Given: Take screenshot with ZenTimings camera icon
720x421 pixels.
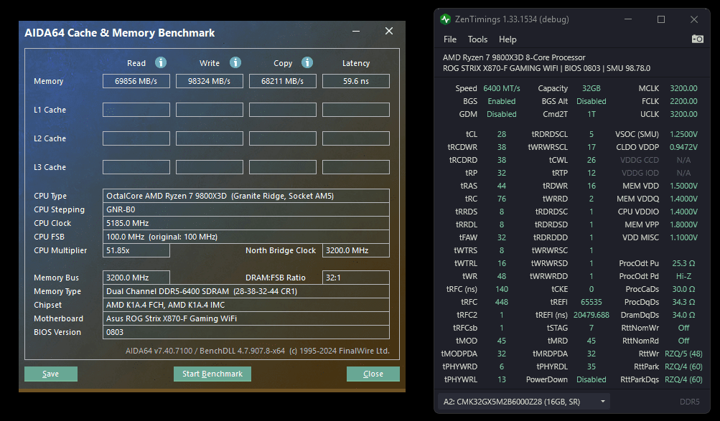Looking at the screenshot, I should coord(697,39).
